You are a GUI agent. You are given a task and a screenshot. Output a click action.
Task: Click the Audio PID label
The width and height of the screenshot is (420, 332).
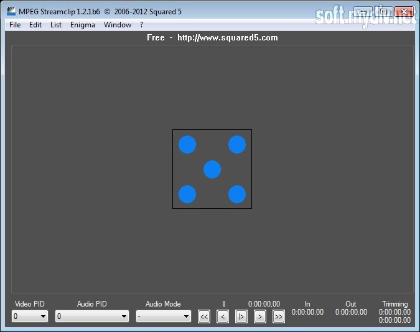[x=92, y=304]
